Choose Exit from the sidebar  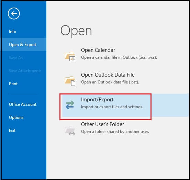point(12,131)
